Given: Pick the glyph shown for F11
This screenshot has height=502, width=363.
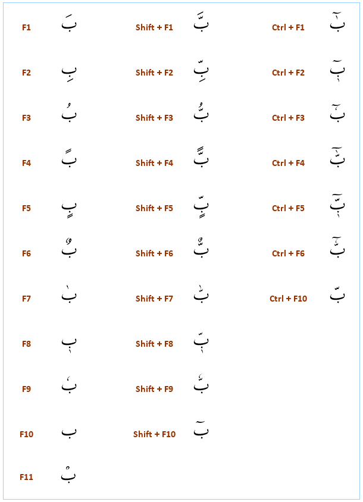Looking at the screenshot, I should click(x=69, y=476).
